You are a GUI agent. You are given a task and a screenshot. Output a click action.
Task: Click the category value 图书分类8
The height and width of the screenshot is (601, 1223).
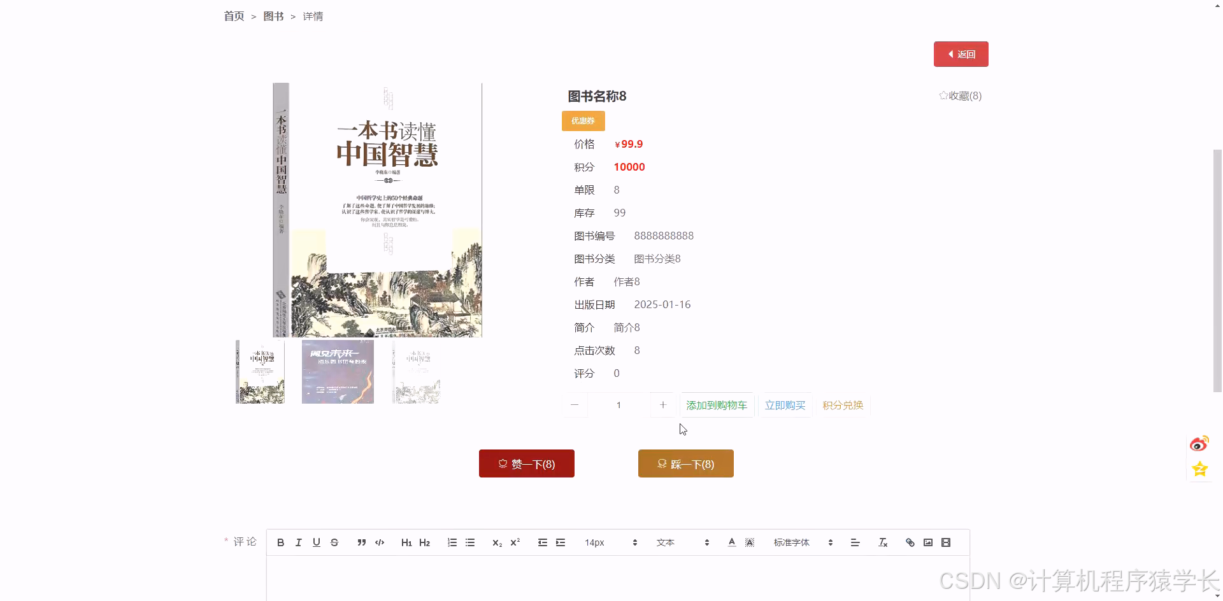tap(657, 259)
